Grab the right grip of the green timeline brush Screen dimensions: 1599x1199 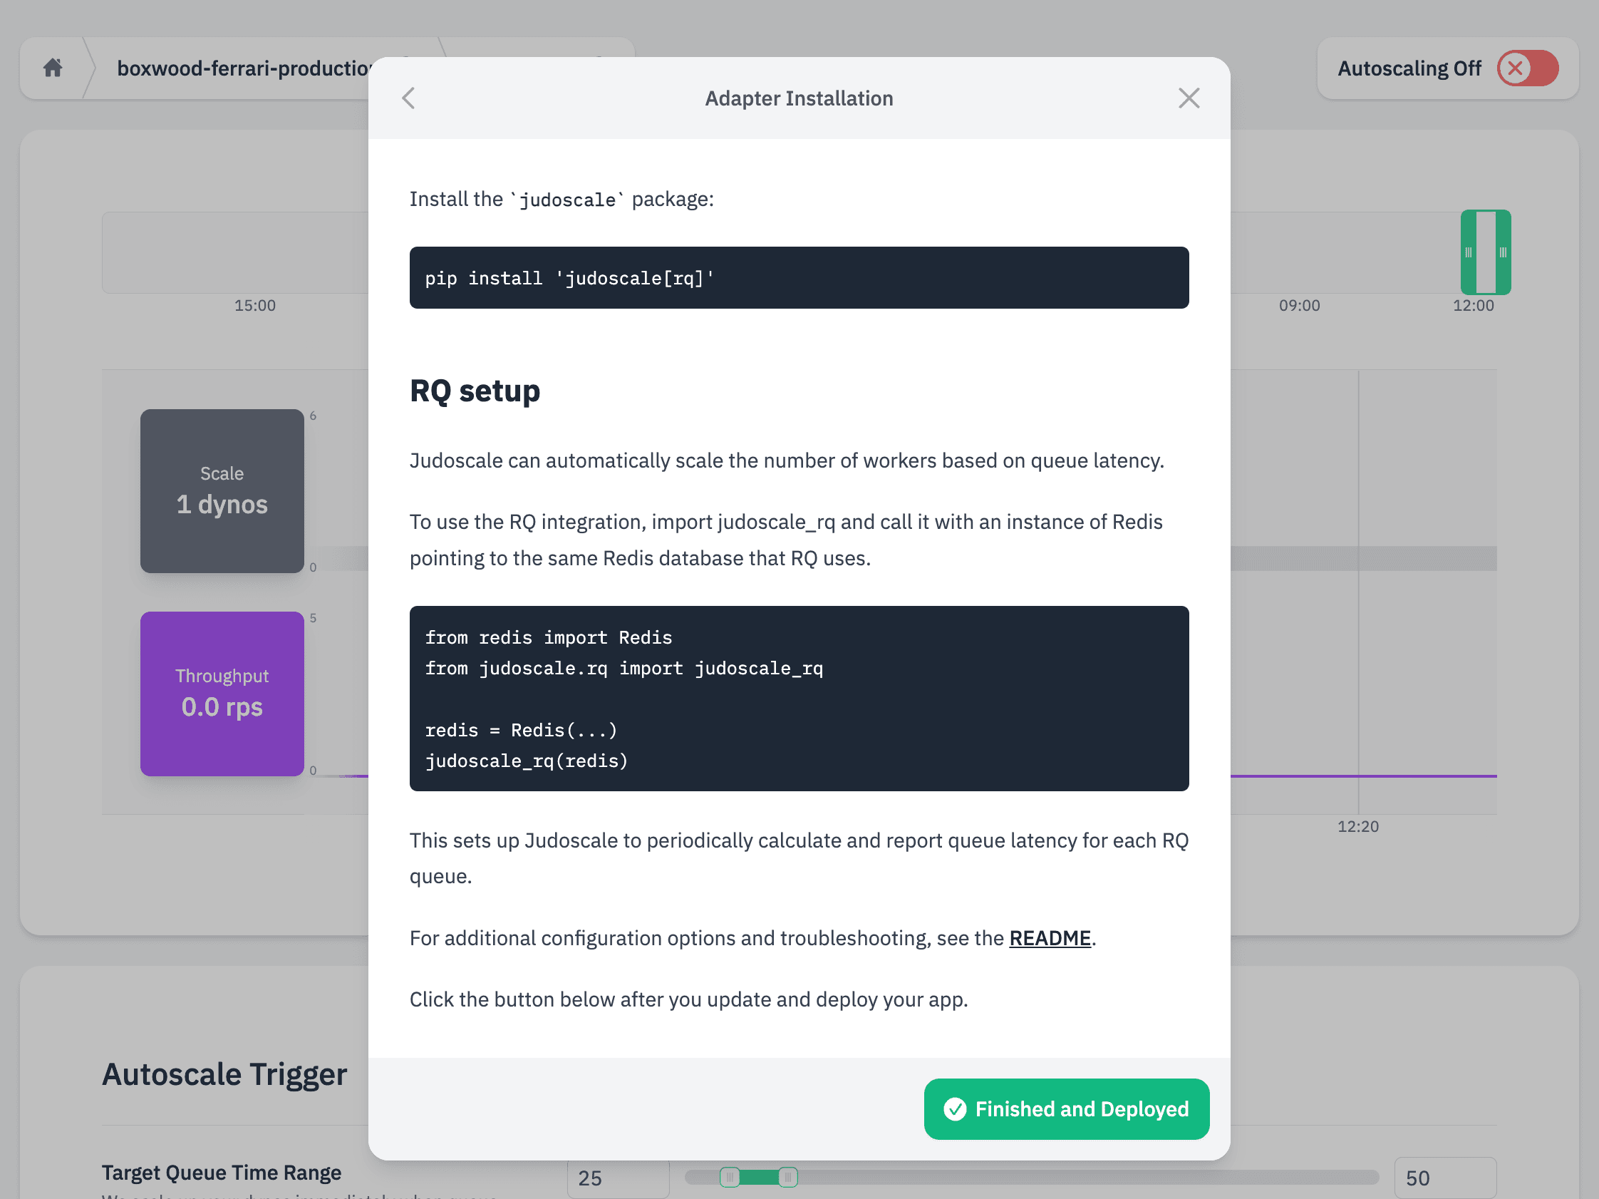click(x=1503, y=253)
